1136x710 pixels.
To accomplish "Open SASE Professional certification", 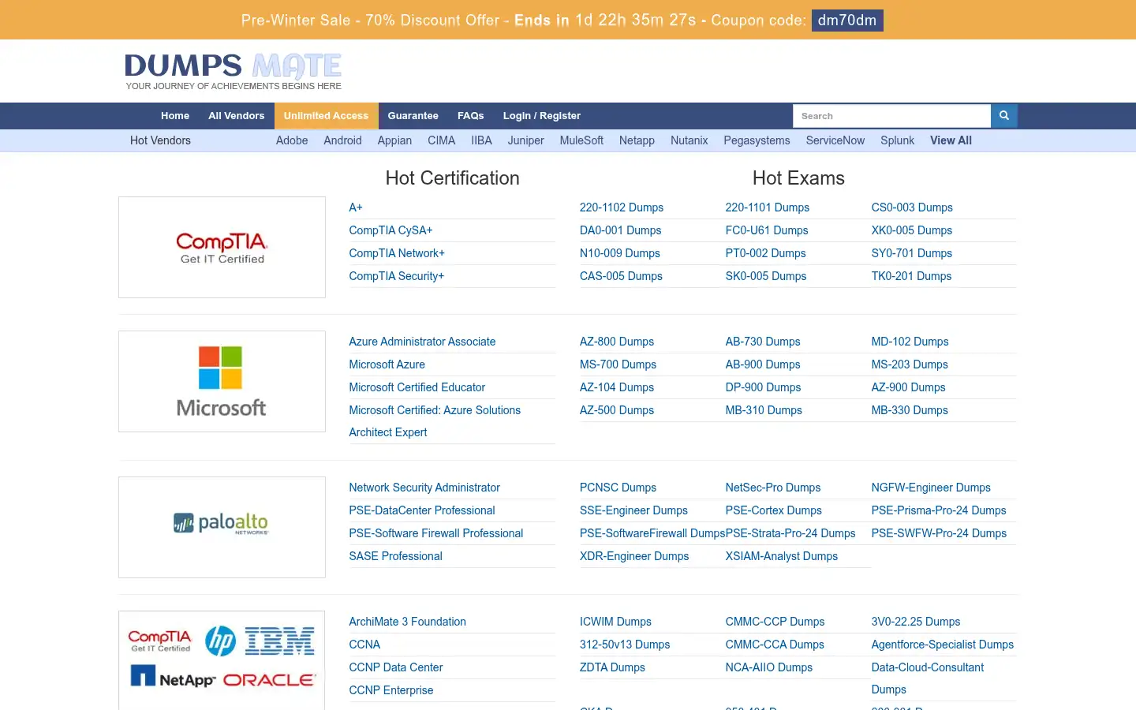I will pos(395,556).
